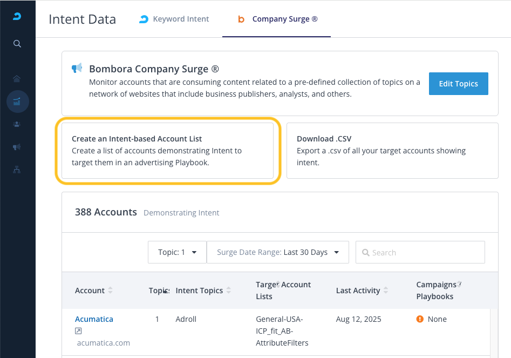511x358 pixels.
Task: Open the org-chart hierarchy icon in sidebar
Action: (x=17, y=170)
